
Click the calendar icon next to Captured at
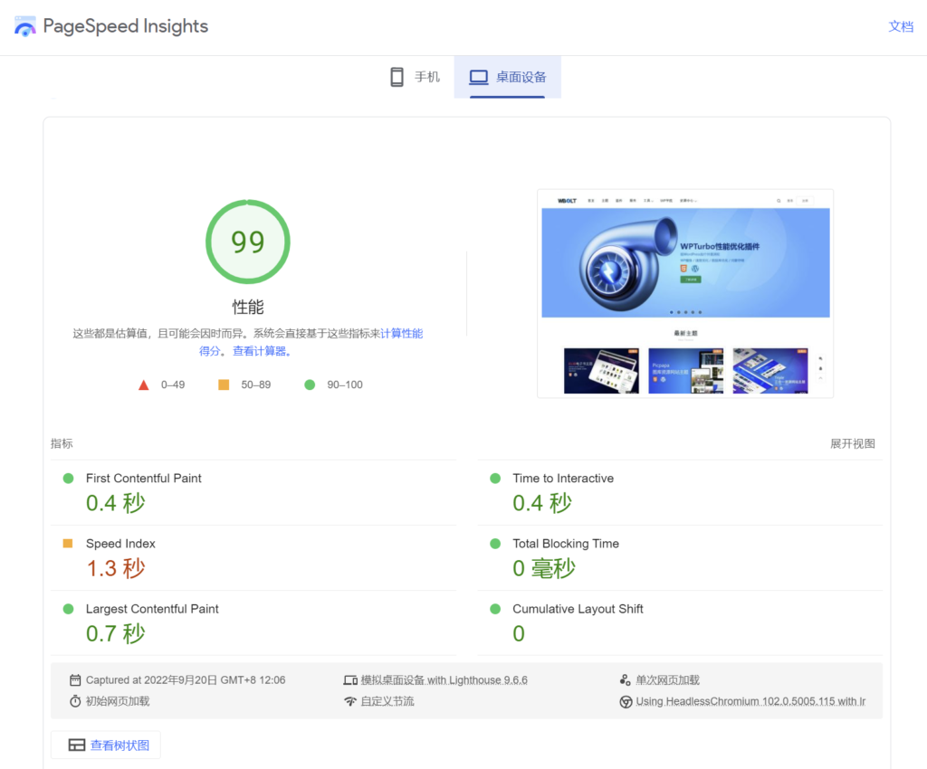pyautogui.click(x=75, y=680)
